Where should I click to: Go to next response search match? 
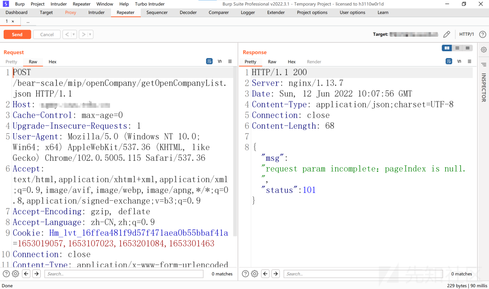276,274
